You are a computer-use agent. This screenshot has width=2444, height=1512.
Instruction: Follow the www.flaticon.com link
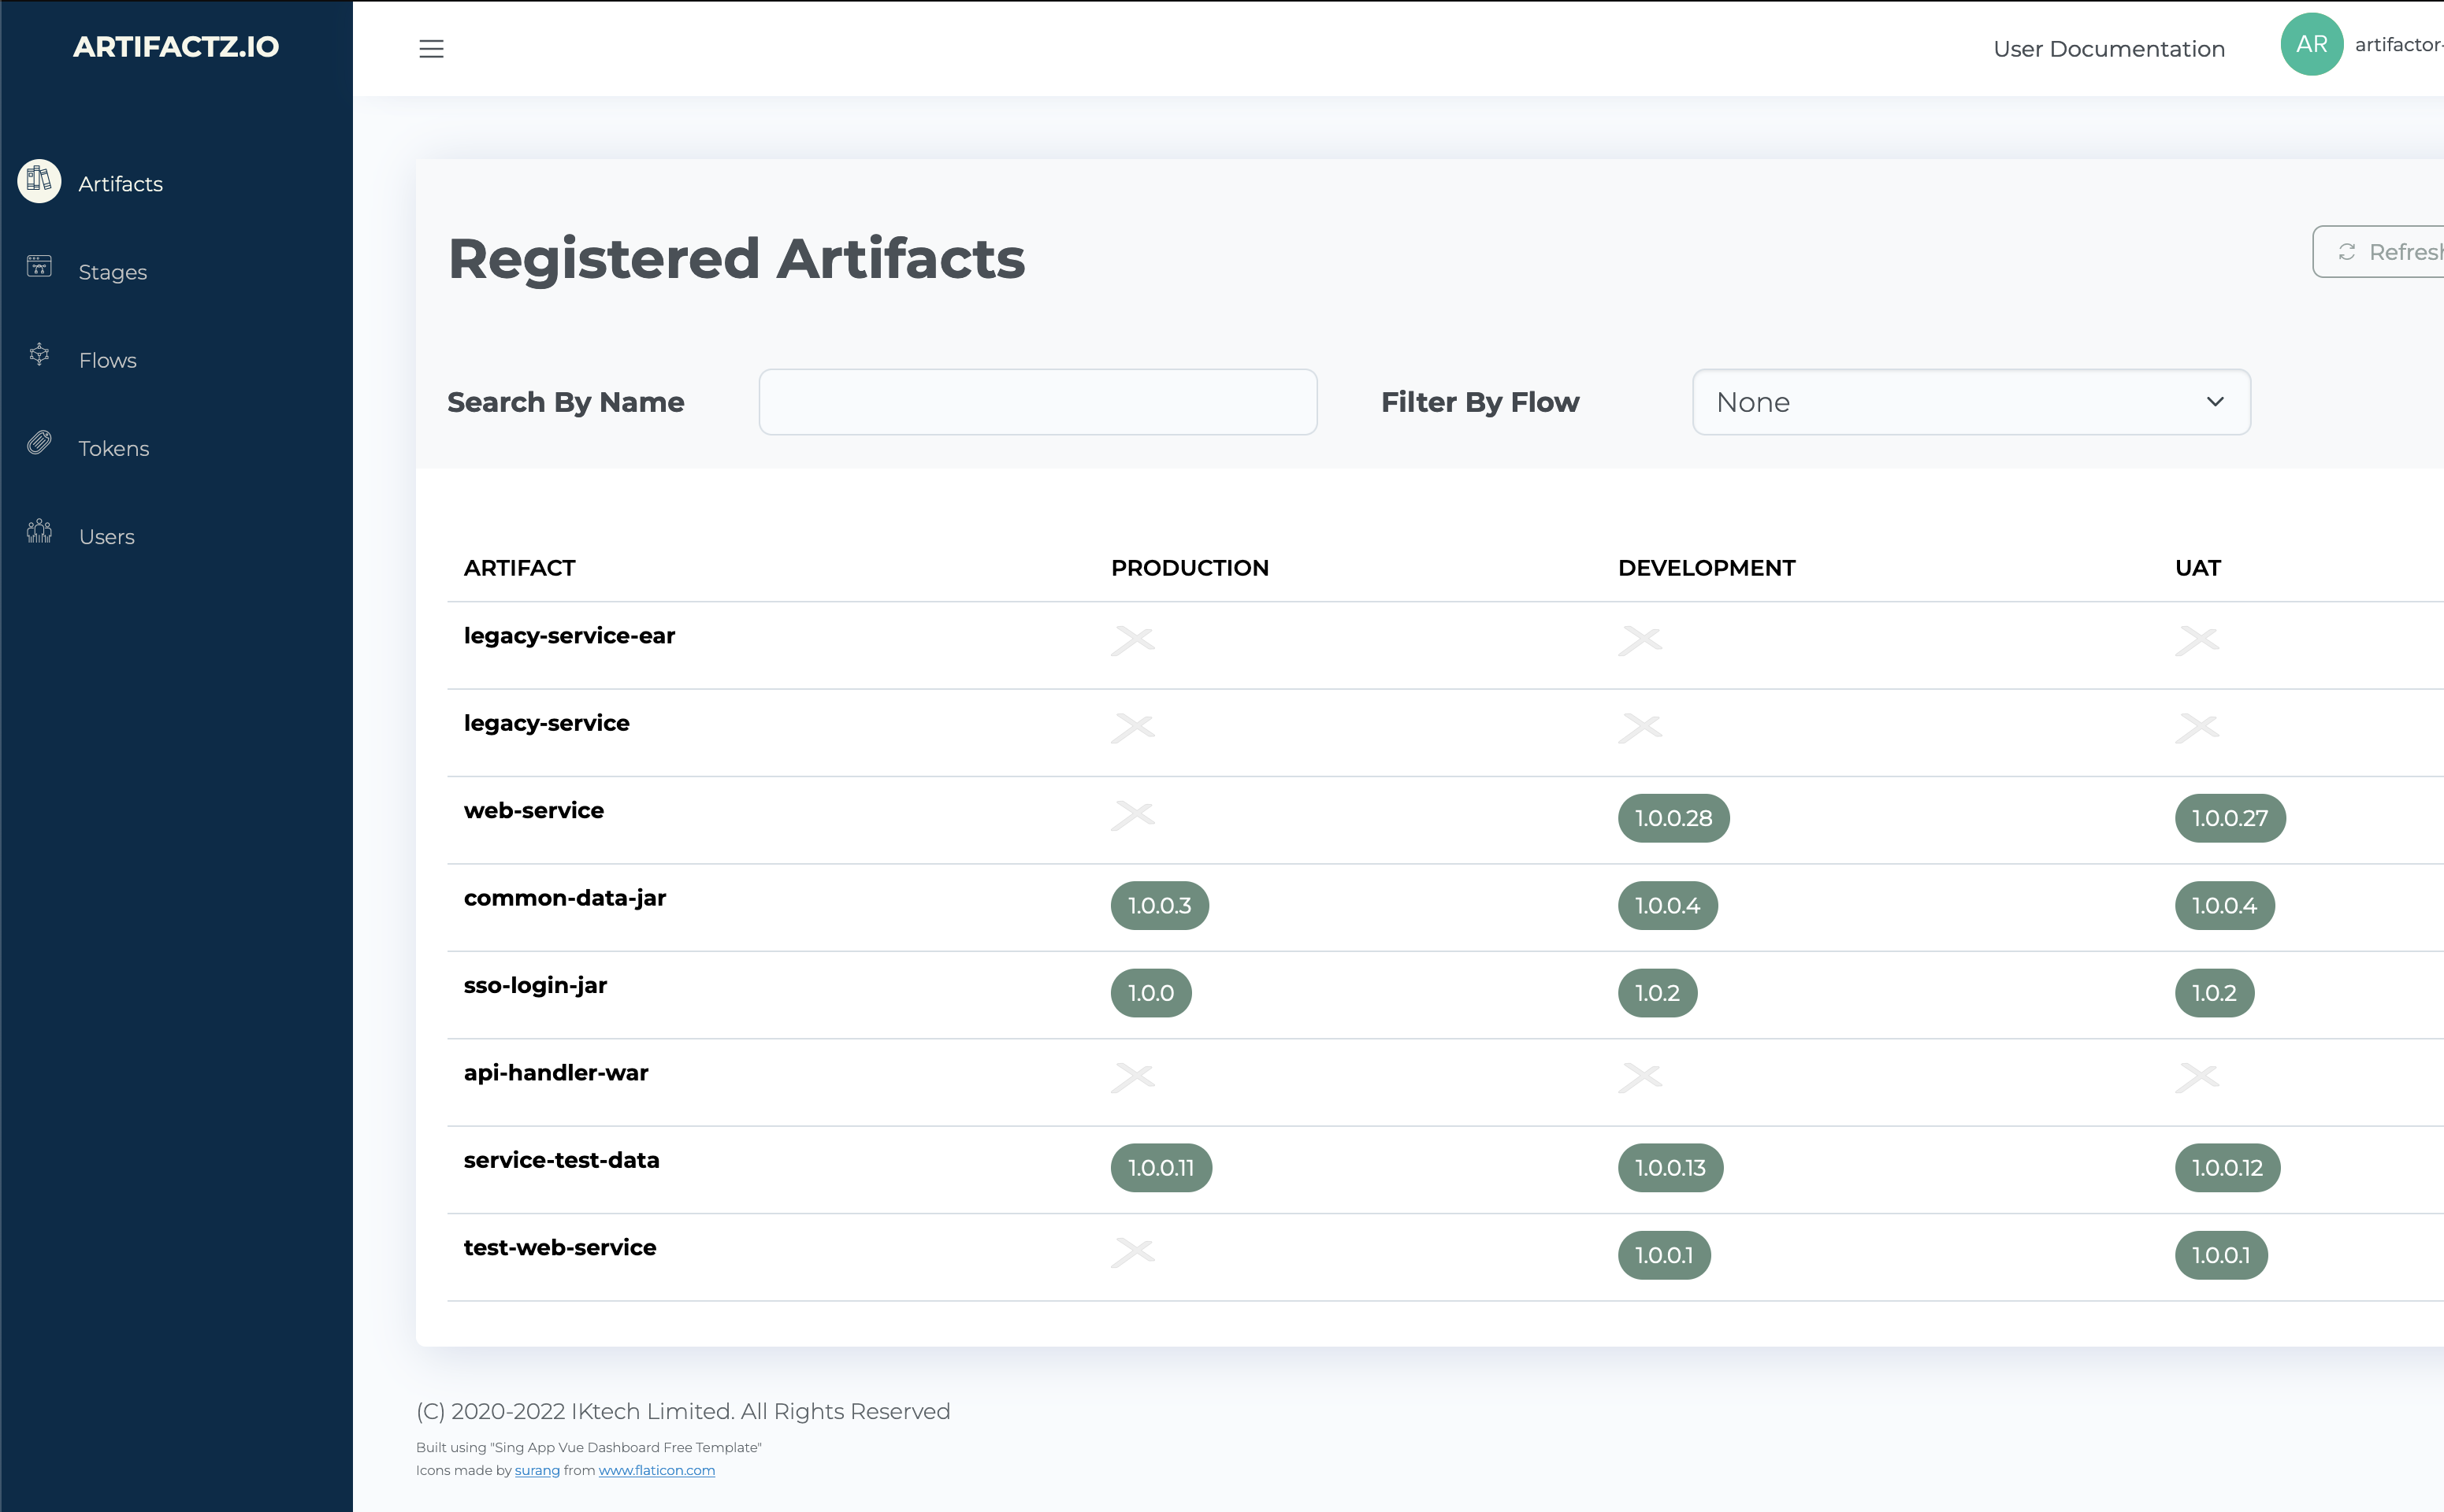click(656, 1470)
